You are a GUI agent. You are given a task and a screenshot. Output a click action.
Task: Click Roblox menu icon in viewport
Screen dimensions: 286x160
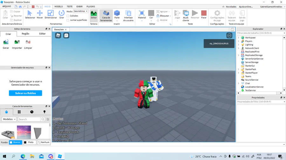(58, 35)
